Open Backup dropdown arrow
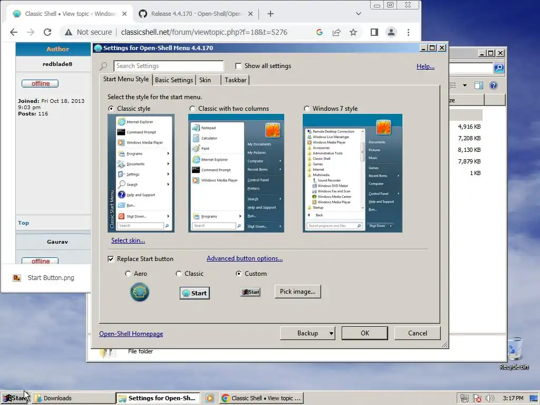The width and height of the screenshot is (540, 405). click(331, 333)
